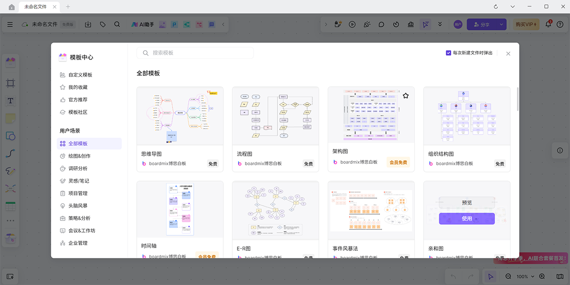This screenshot has height=285, width=570.
Task: Expand more tools with the double chevron
Action: pyautogui.click(x=440, y=24)
